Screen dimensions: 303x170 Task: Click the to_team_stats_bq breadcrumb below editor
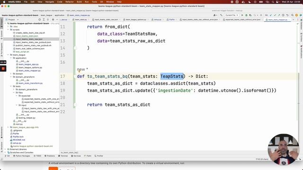pyautogui.click(x=70, y=153)
